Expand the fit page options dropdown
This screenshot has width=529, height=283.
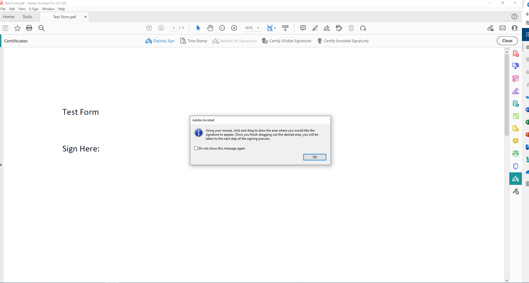tap(275, 28)
